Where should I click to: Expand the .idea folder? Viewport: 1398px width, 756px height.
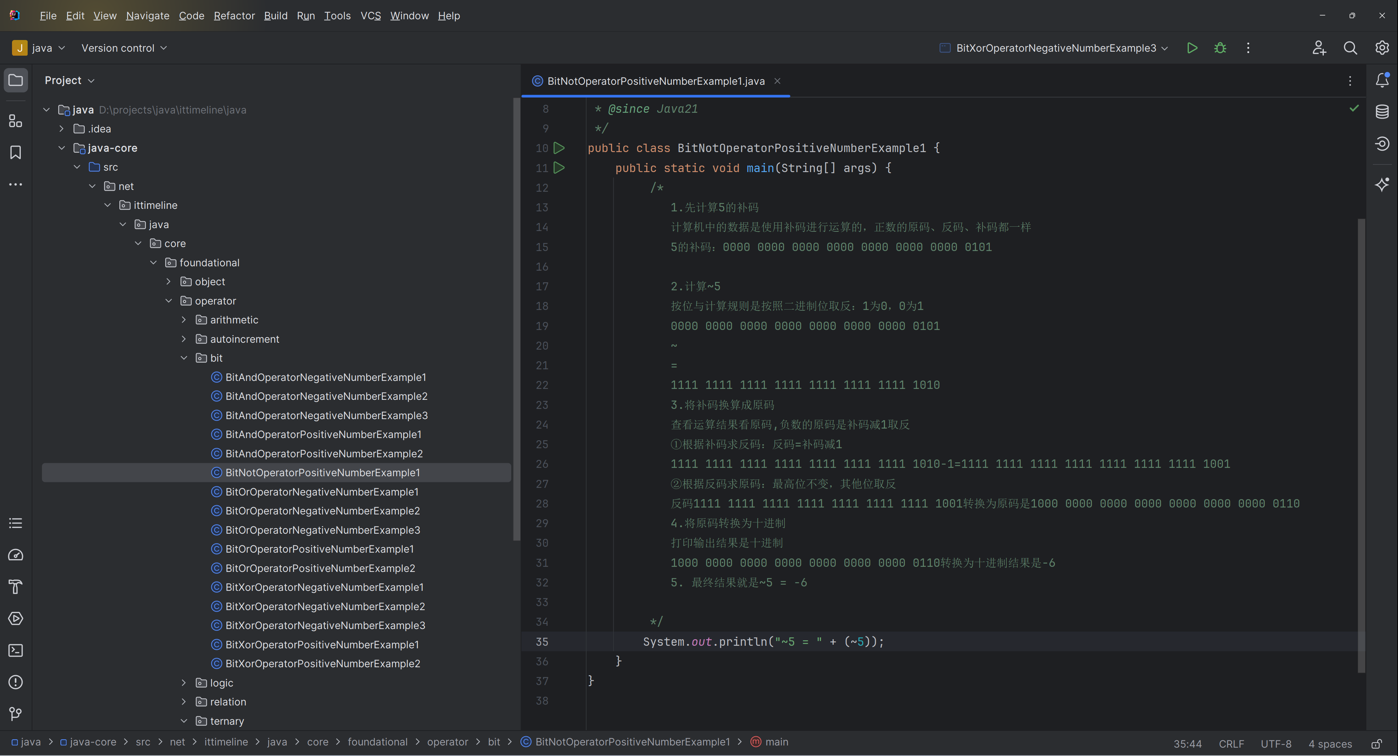(62, 129)
